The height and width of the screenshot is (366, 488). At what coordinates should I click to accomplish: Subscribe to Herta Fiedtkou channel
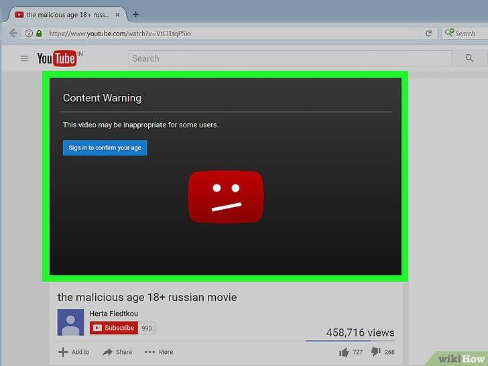click(113, 328)
